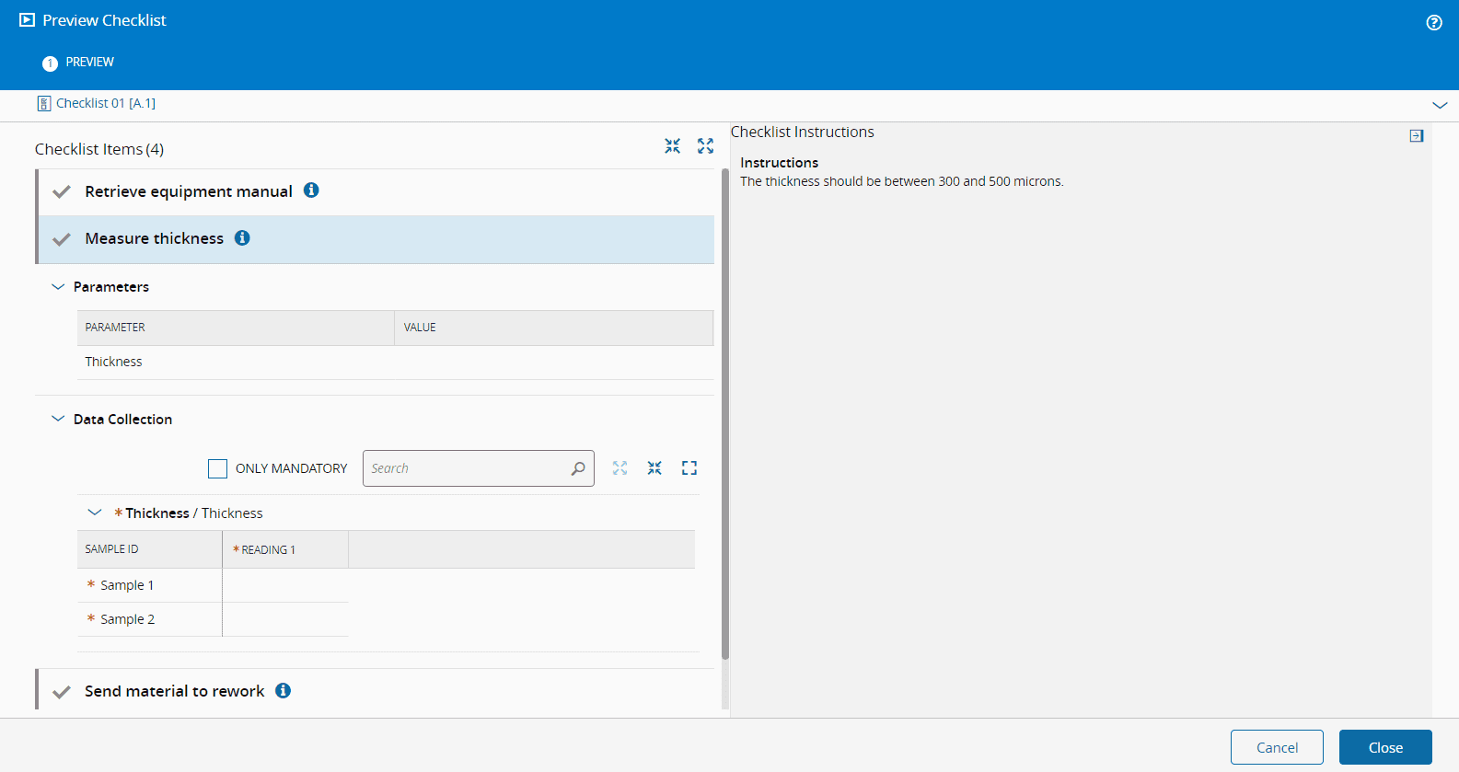Click the SAMPLE ID column header
Viewport: 1459px width, 772px height.
pyautogui.click(x=150, y=549)
